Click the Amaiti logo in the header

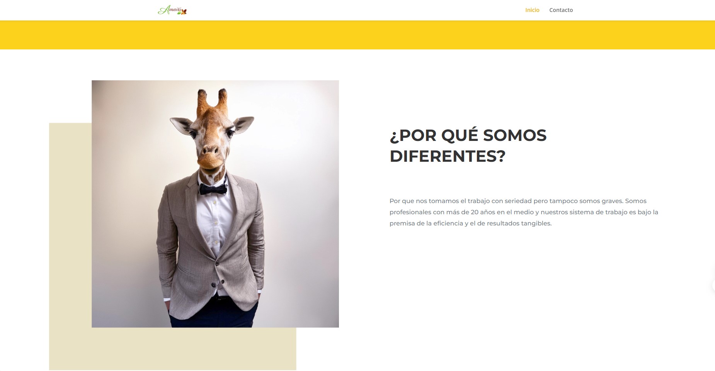tap(172, 10)
